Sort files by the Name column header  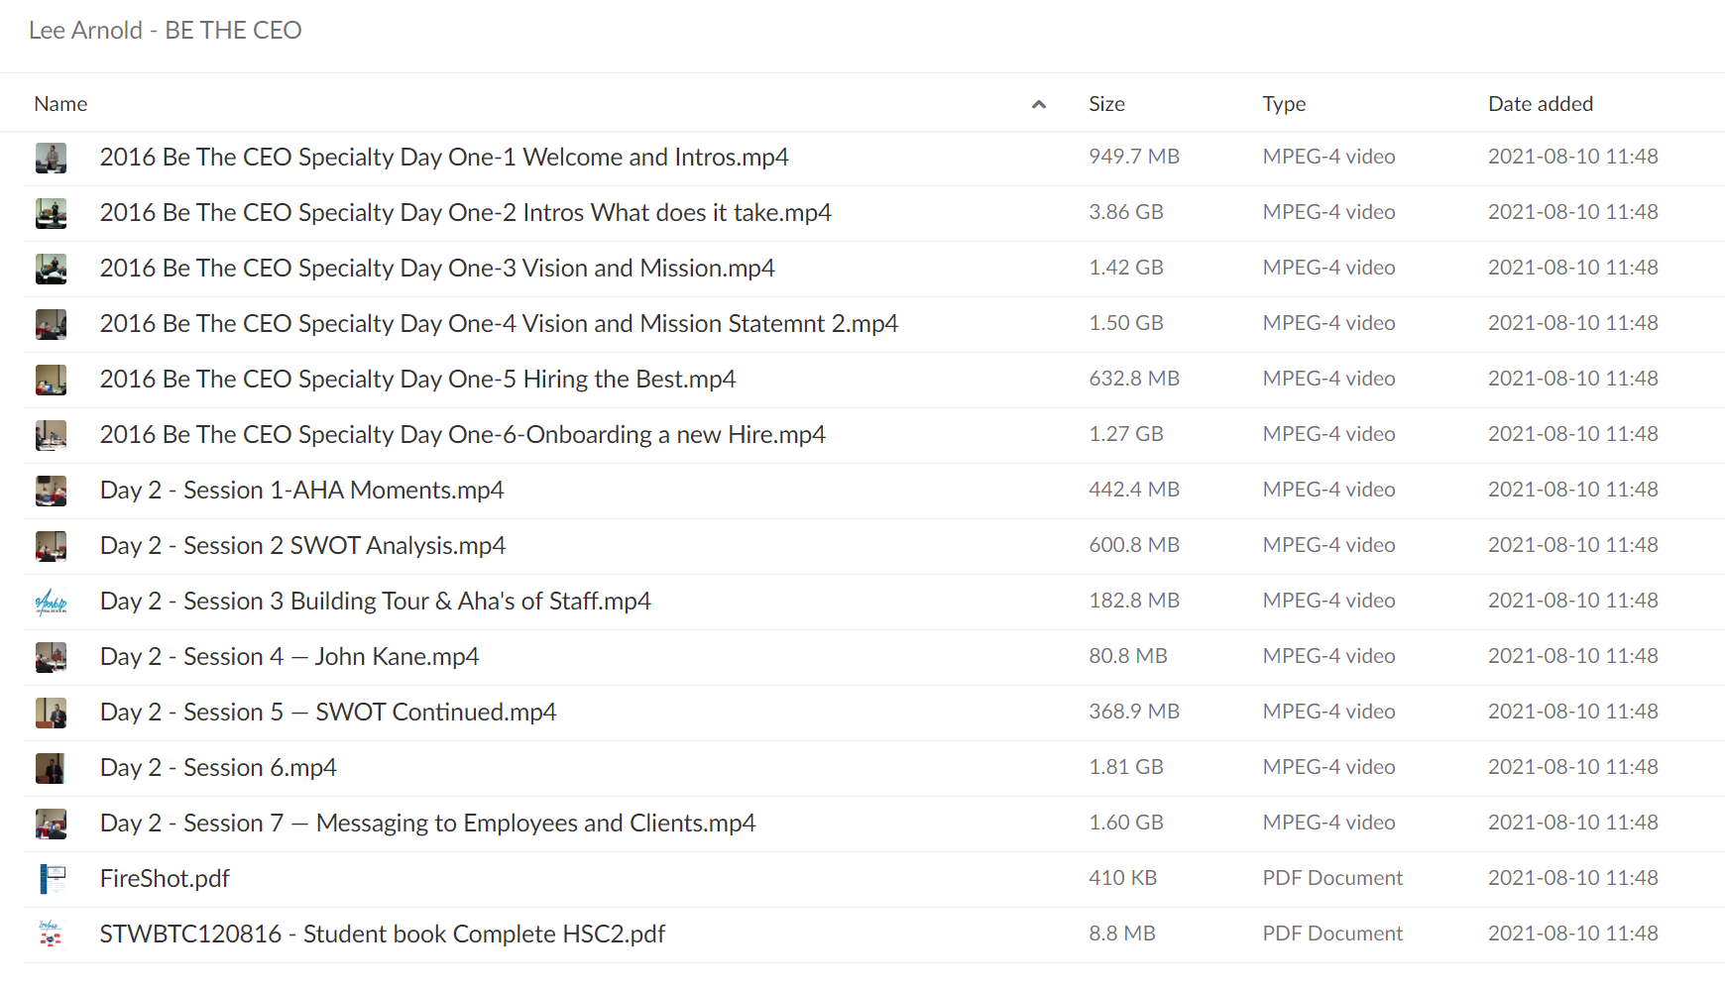coord(60,104)
